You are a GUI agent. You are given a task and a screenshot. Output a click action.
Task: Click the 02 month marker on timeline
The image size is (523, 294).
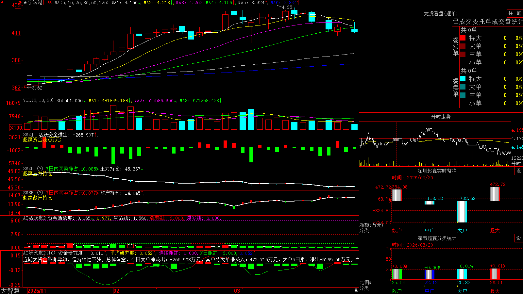coord(116,291)
